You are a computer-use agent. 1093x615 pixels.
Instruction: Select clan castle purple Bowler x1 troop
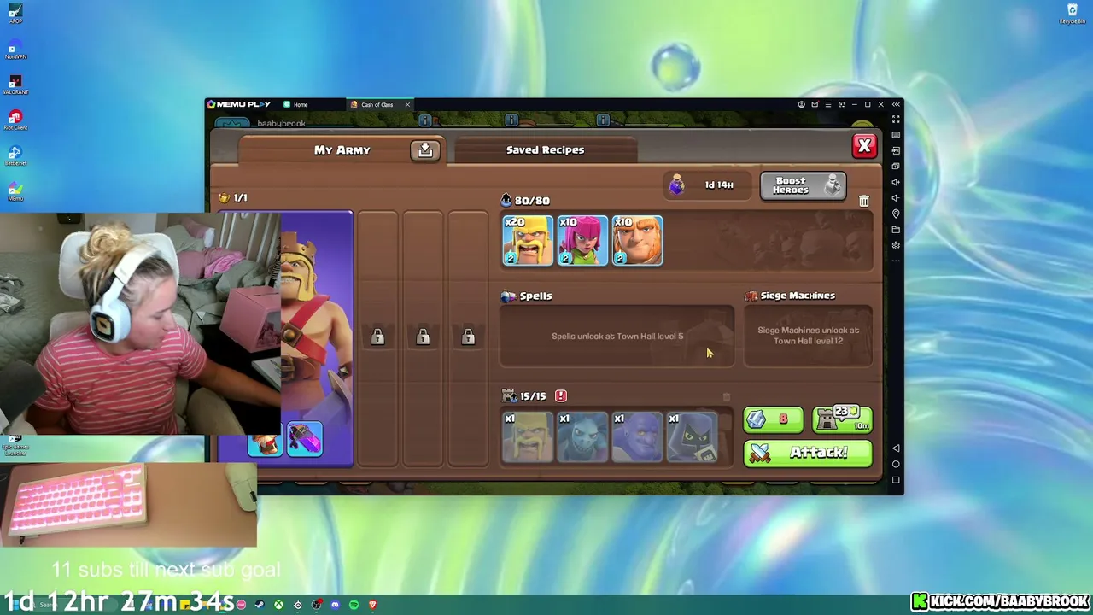637,437
